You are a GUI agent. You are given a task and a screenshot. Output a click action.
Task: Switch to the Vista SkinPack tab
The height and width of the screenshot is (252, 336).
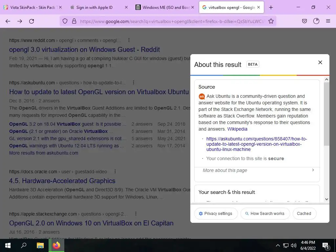click(32, 7)
